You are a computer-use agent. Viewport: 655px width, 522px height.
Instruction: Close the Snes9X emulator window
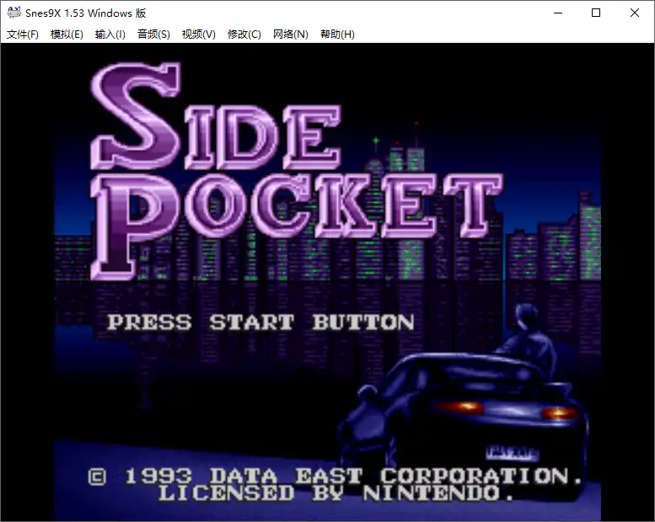635,13
